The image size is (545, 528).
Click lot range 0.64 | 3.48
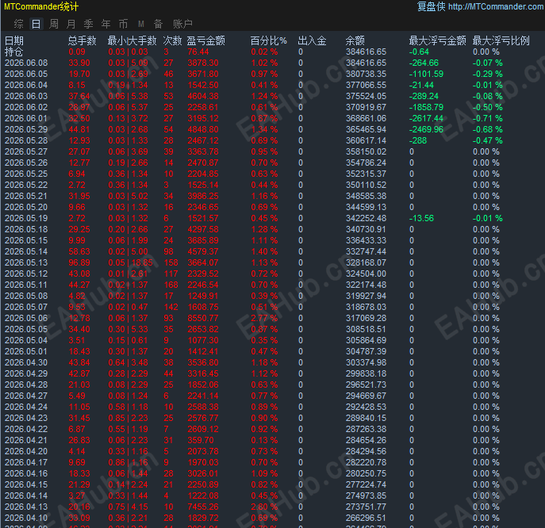click(128, 362)
